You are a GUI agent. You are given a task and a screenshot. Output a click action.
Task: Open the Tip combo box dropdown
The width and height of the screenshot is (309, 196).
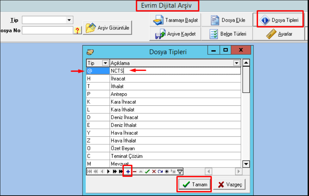tap(69, 20)
